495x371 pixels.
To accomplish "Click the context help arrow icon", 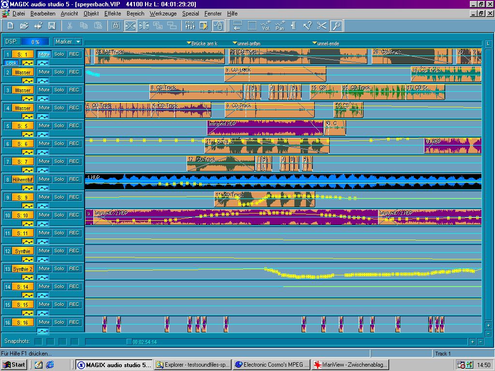I will point(307,26).
